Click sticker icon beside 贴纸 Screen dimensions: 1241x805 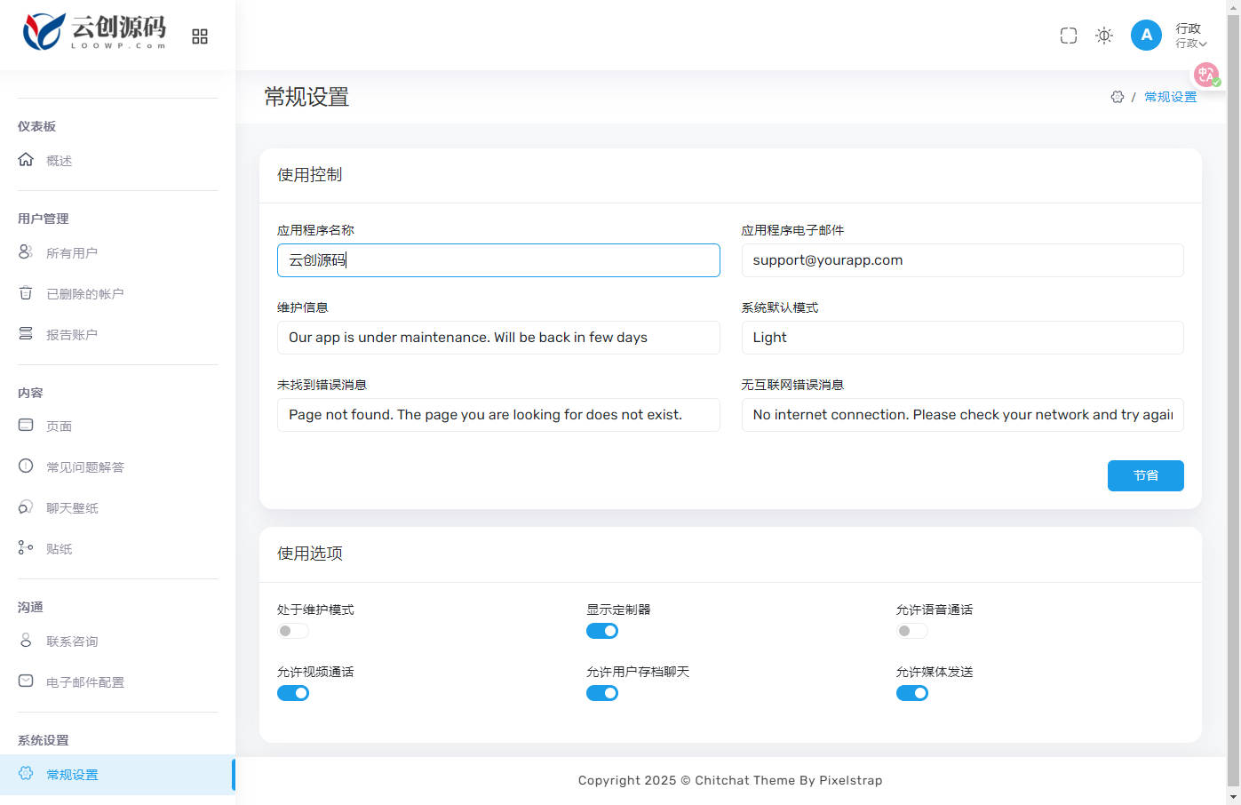[26, 548]
